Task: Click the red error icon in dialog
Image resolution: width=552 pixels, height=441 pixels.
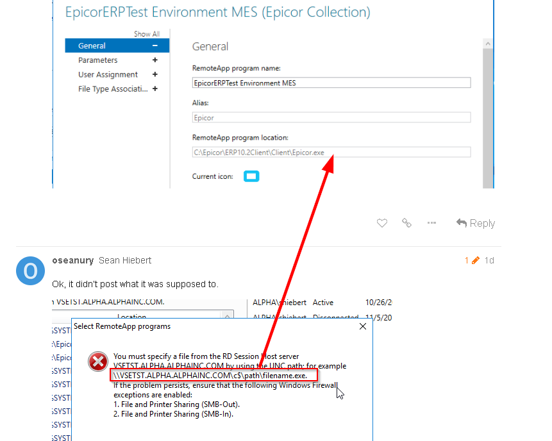Action: 98,362
